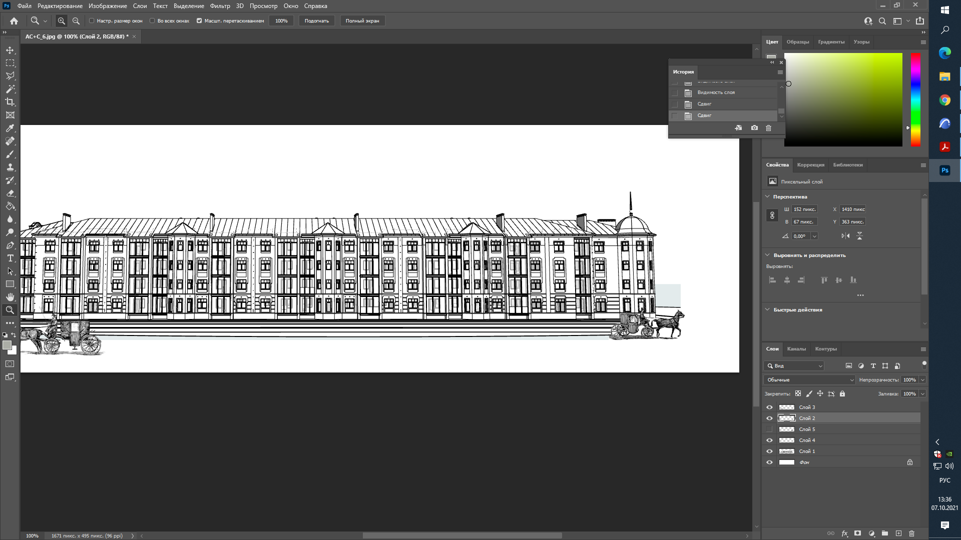The width and height of the screenshot is (961, 540).
Task: Open layer fill dropdown arrow
Action: (x=922, y=394)
